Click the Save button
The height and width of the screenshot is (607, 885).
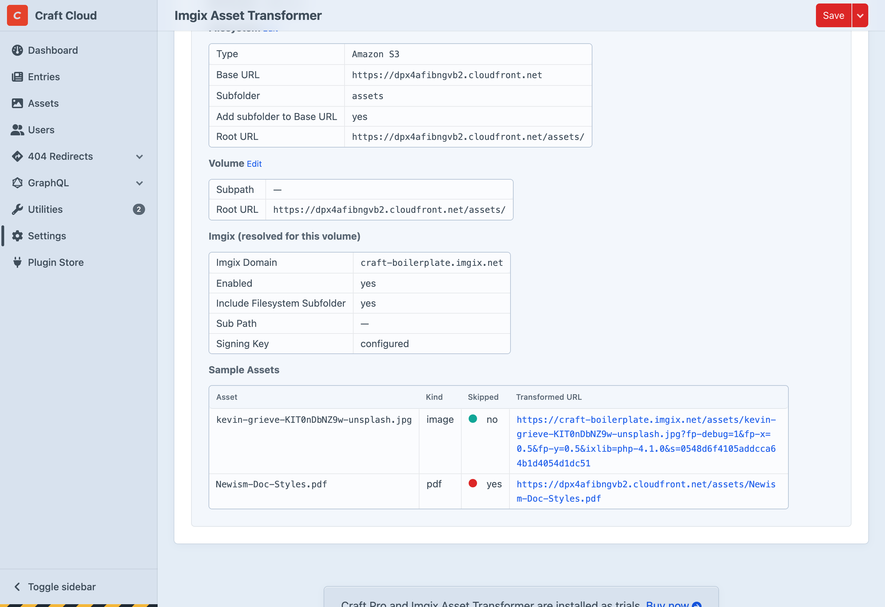pyautogui.click(x=833, y=15)
